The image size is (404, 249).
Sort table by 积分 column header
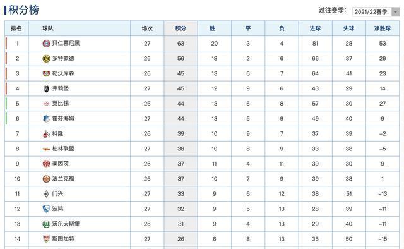[x=181, y=28]
